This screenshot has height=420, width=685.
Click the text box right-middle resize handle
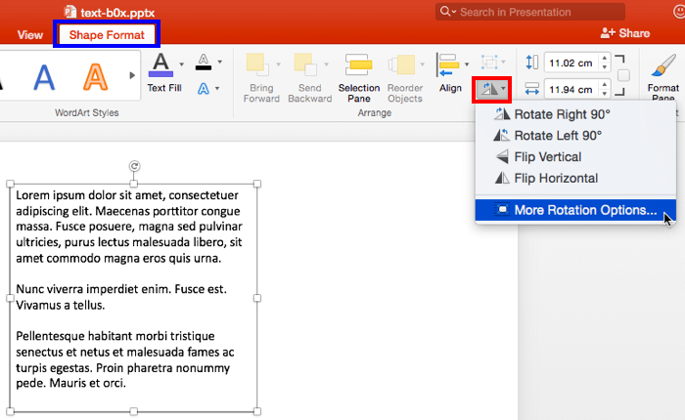[x=257, y=298]
